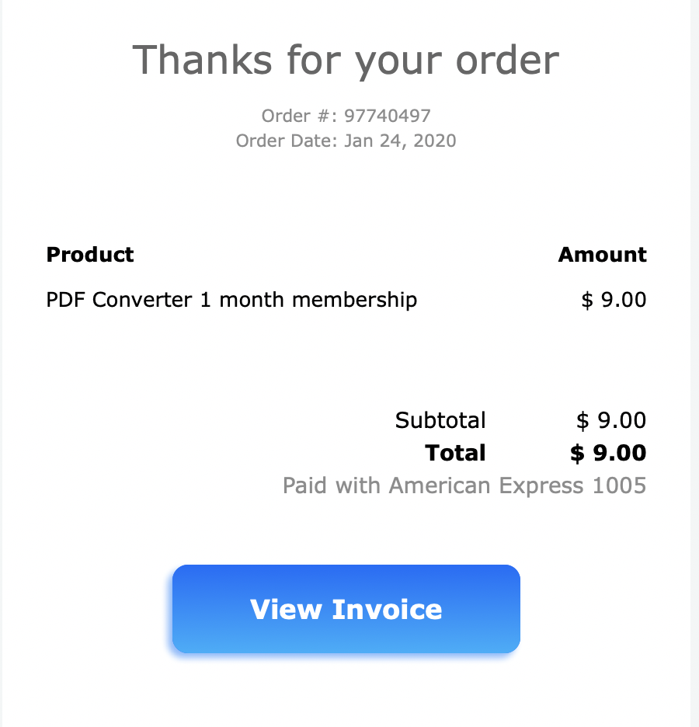Screen dimensions: 699x727
Task: Click the $ 9.00 product amount
Action: pos(614,300)
